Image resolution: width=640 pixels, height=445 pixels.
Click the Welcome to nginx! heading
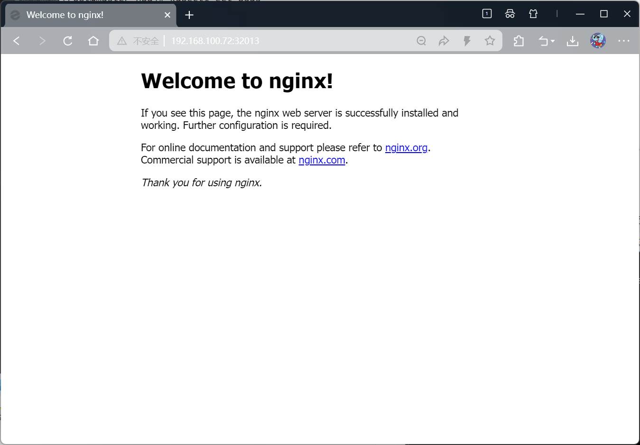coord(237,81)
